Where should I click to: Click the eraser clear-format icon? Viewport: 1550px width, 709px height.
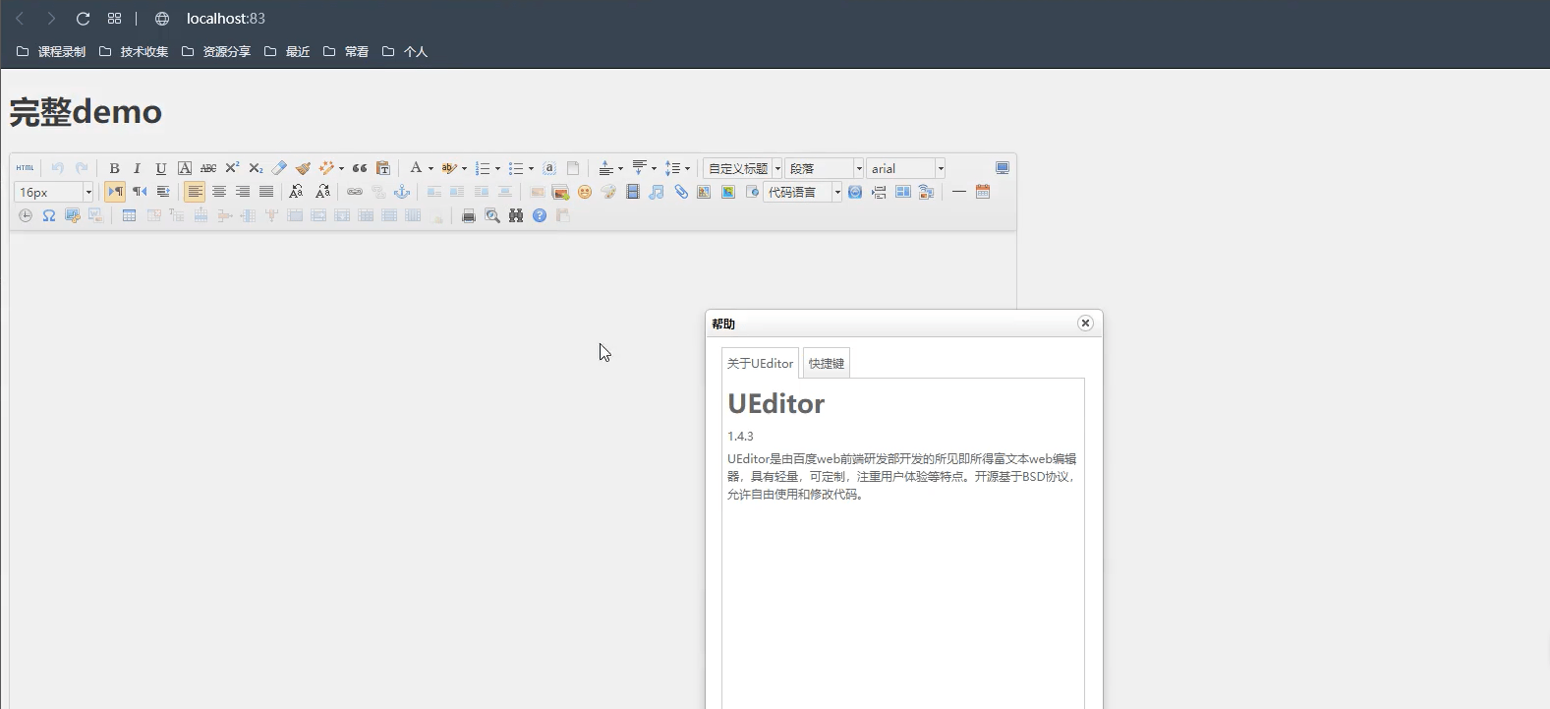point(279,168)
